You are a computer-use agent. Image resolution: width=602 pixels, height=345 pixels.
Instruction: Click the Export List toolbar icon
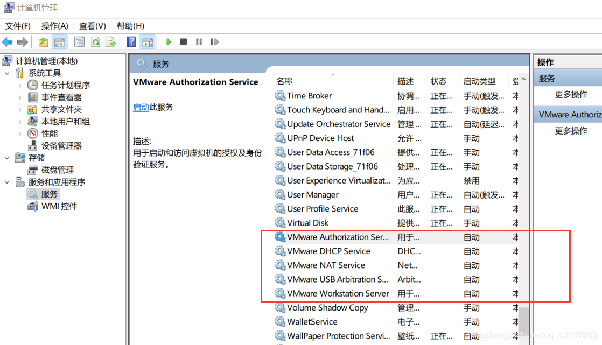coord(110,42)
